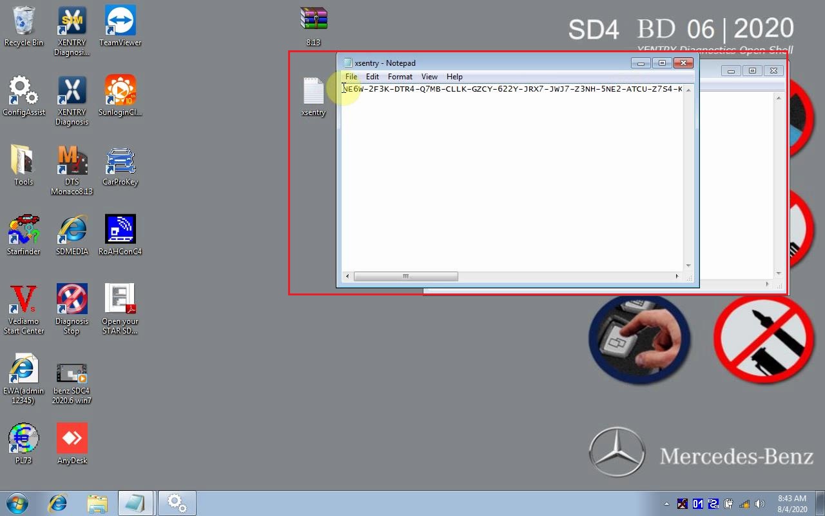Minimize the background window behind Notepad

pos(731,70)
